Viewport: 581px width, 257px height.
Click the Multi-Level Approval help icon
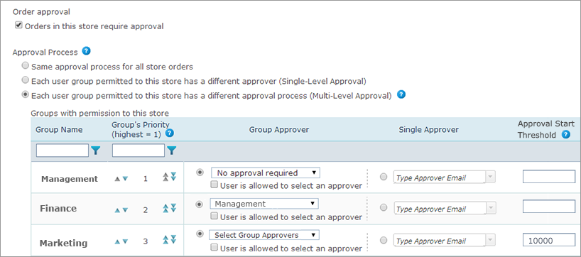point(401,94)
